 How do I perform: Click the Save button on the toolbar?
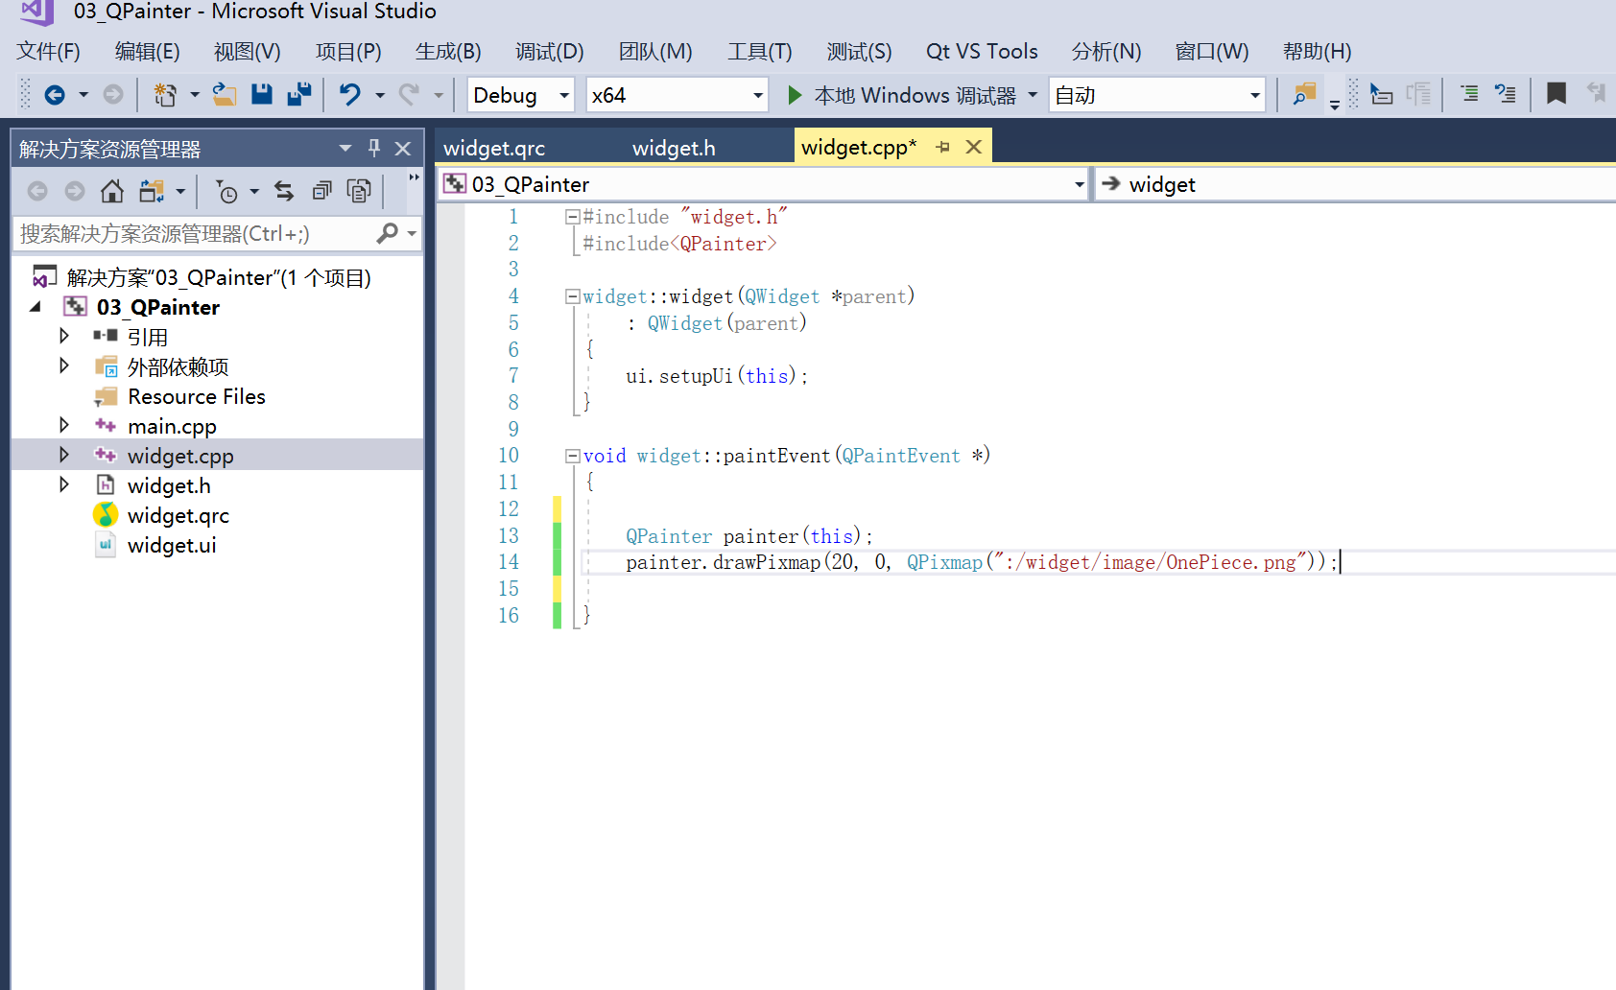tap(261, 94)
